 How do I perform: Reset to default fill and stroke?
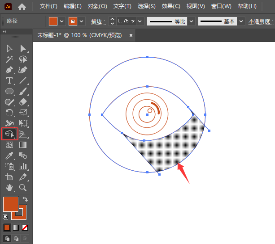point(5,217)
